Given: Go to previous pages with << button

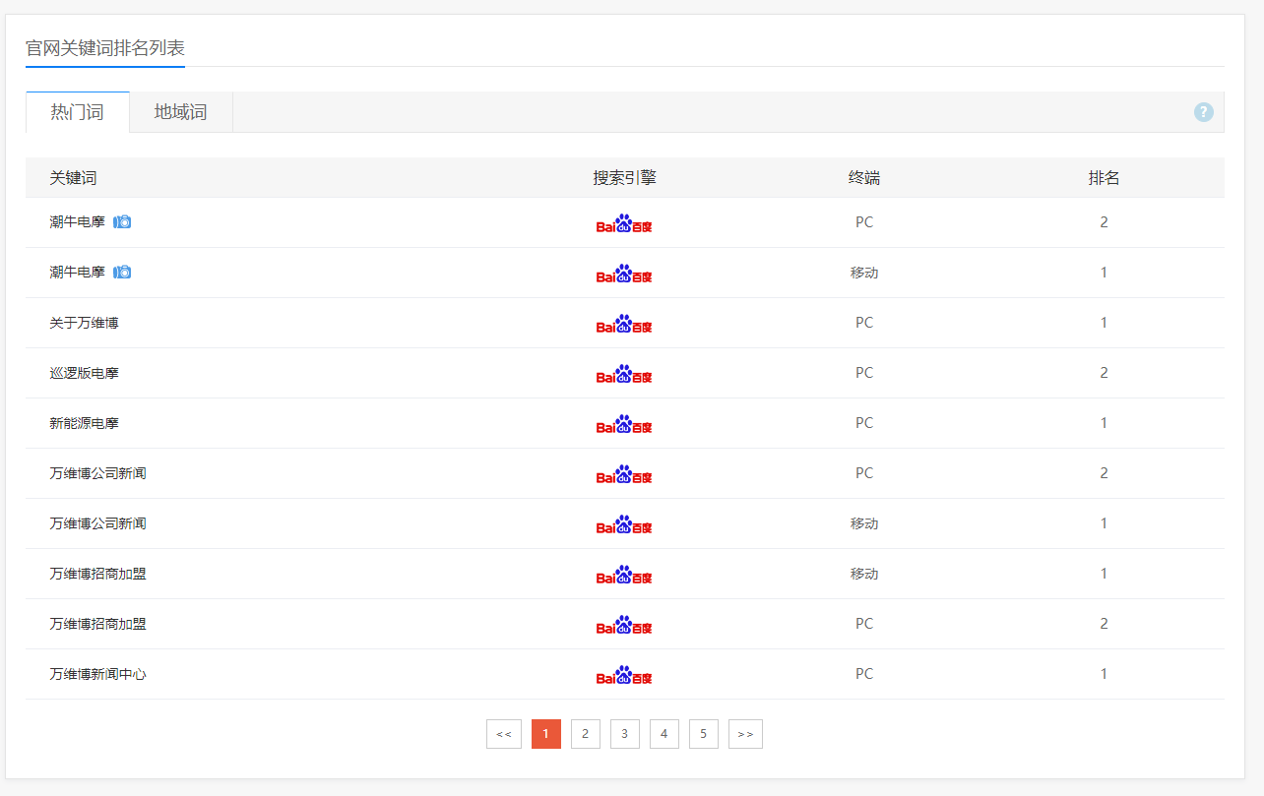Looking at the screenshot, I should [504, 734].
